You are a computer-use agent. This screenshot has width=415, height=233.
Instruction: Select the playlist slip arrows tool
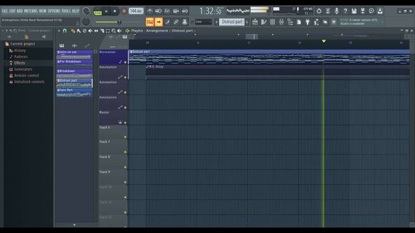click(96, 31)
